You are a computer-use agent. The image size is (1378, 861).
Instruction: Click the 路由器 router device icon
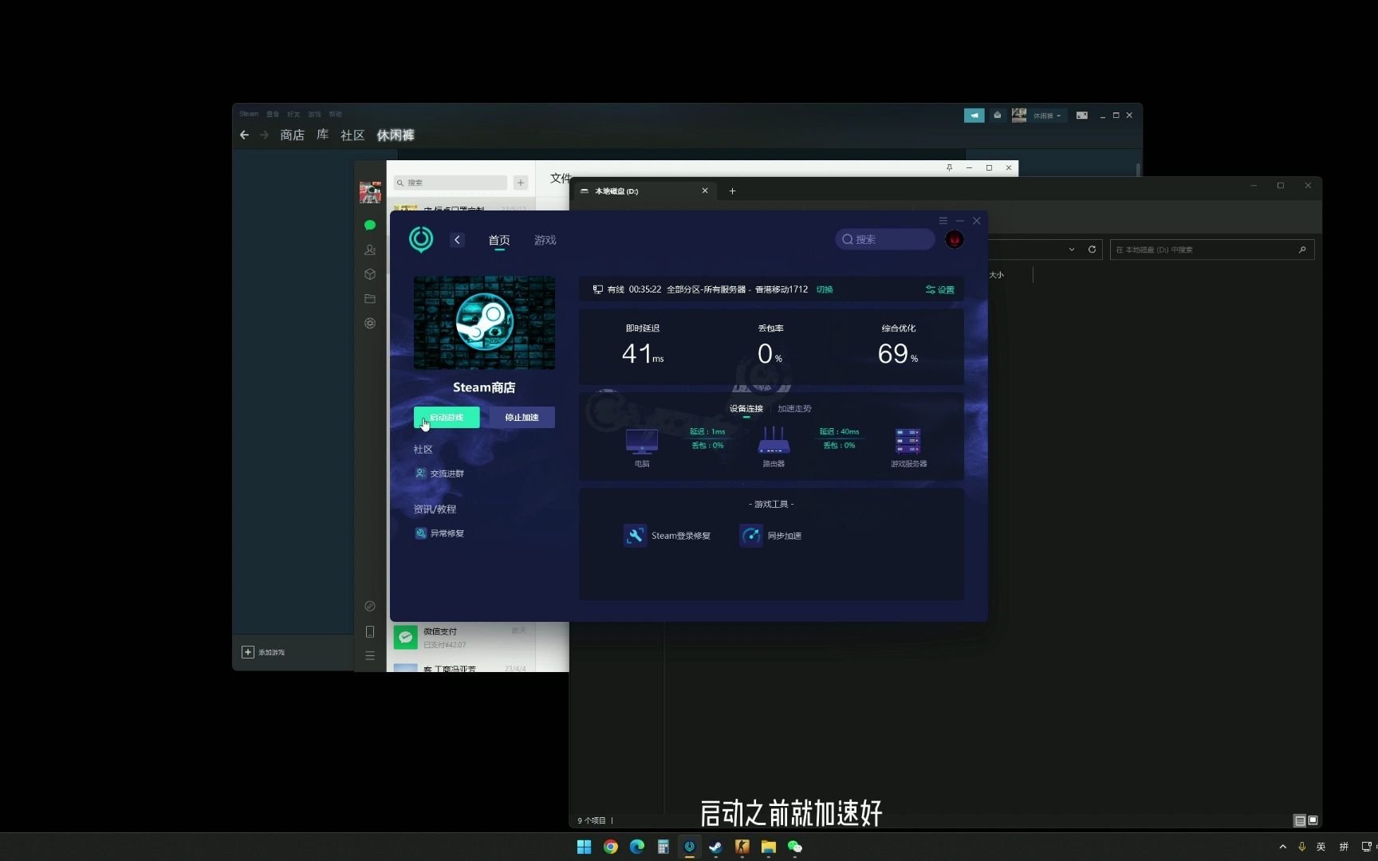pyautogui.click(x=774, y=441)
